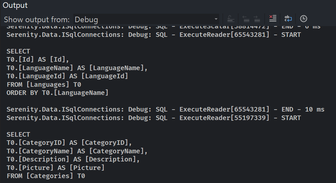This screenshot has width=336, height=183.
Task: Click line 'T0.[Picture] AS [Picture]'
Action: pyautogui.click(x=56, y=168)
